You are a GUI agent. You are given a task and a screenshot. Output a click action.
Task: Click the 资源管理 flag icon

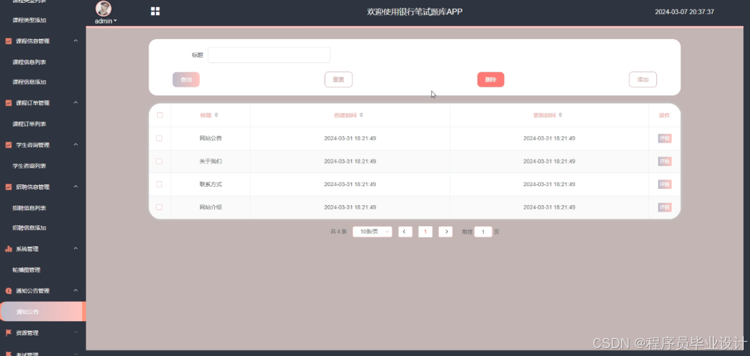8,333
